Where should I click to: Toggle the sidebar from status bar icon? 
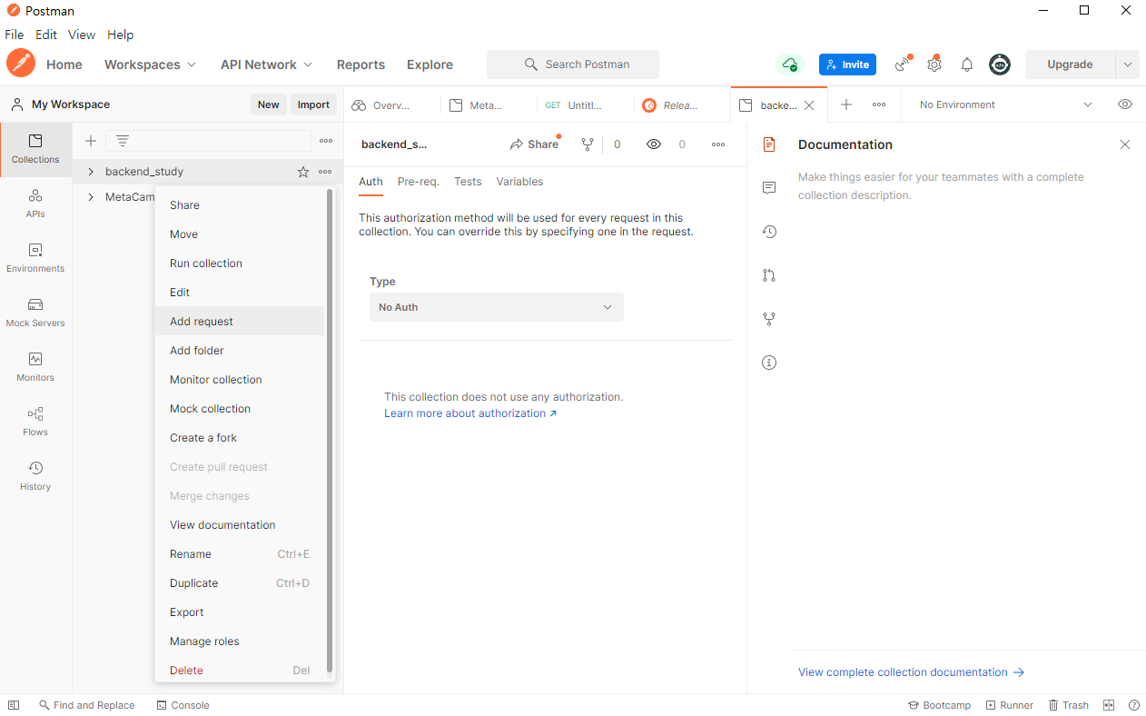coord(14,705)
